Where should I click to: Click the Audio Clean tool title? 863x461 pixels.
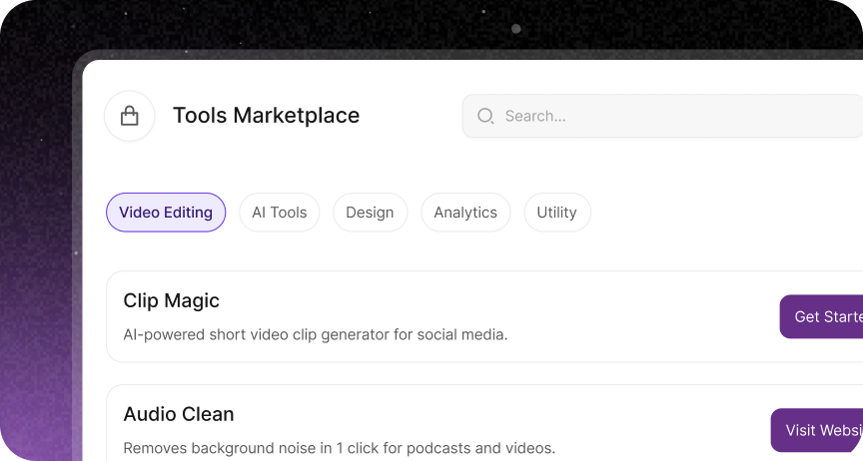coord(179,414)
